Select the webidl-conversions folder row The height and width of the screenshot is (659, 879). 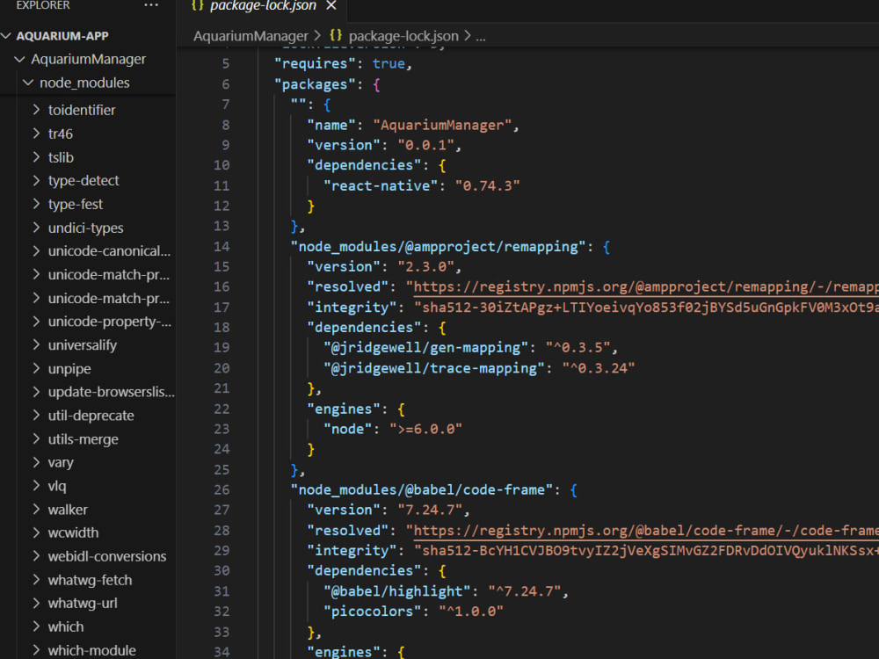tap(88, 556)
